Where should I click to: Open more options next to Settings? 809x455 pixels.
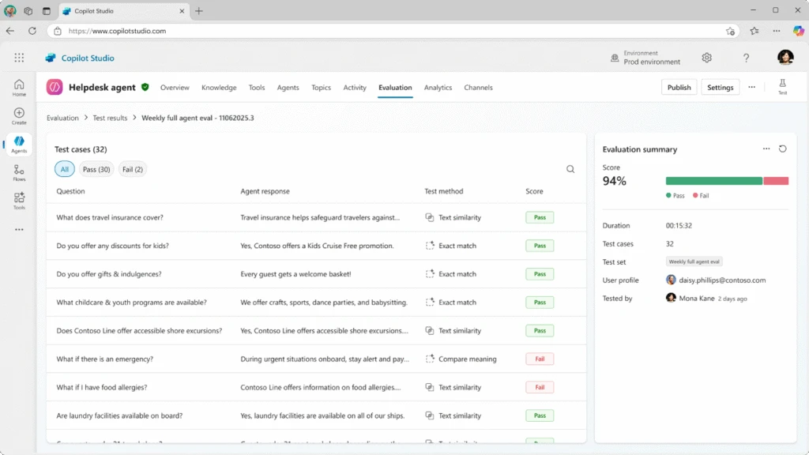pos(751,87)
